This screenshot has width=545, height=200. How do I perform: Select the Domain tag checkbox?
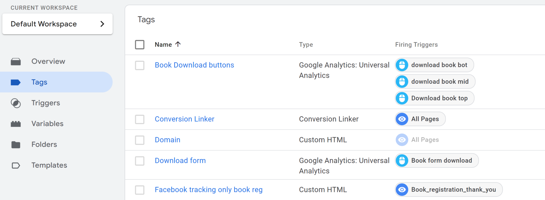(x=140, y=140)
